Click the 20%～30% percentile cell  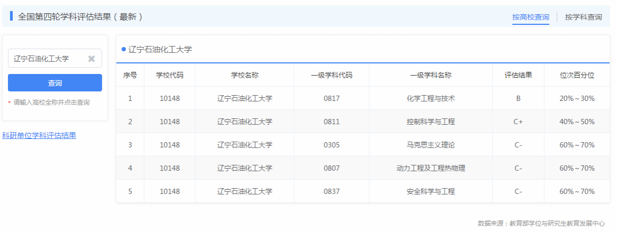(x=577, y=98)
